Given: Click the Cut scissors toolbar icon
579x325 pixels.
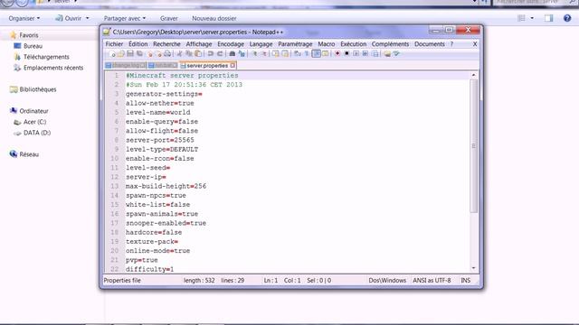Looking at the screenshot, I should tap(180, 54).
